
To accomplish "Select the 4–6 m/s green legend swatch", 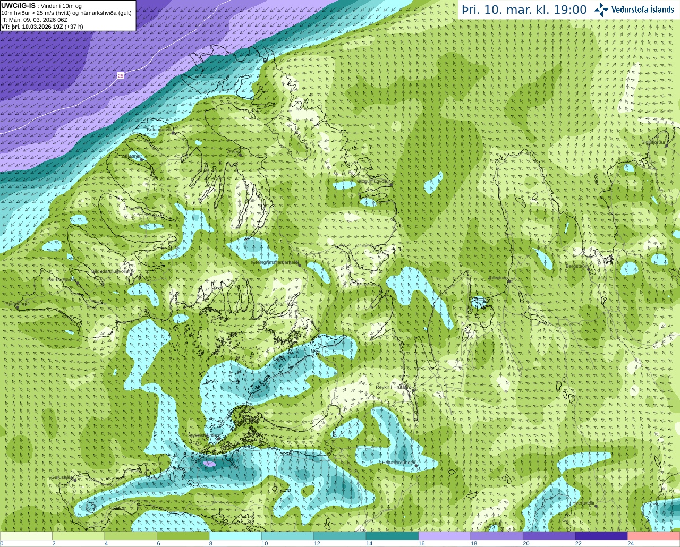I will click(131, 536).
